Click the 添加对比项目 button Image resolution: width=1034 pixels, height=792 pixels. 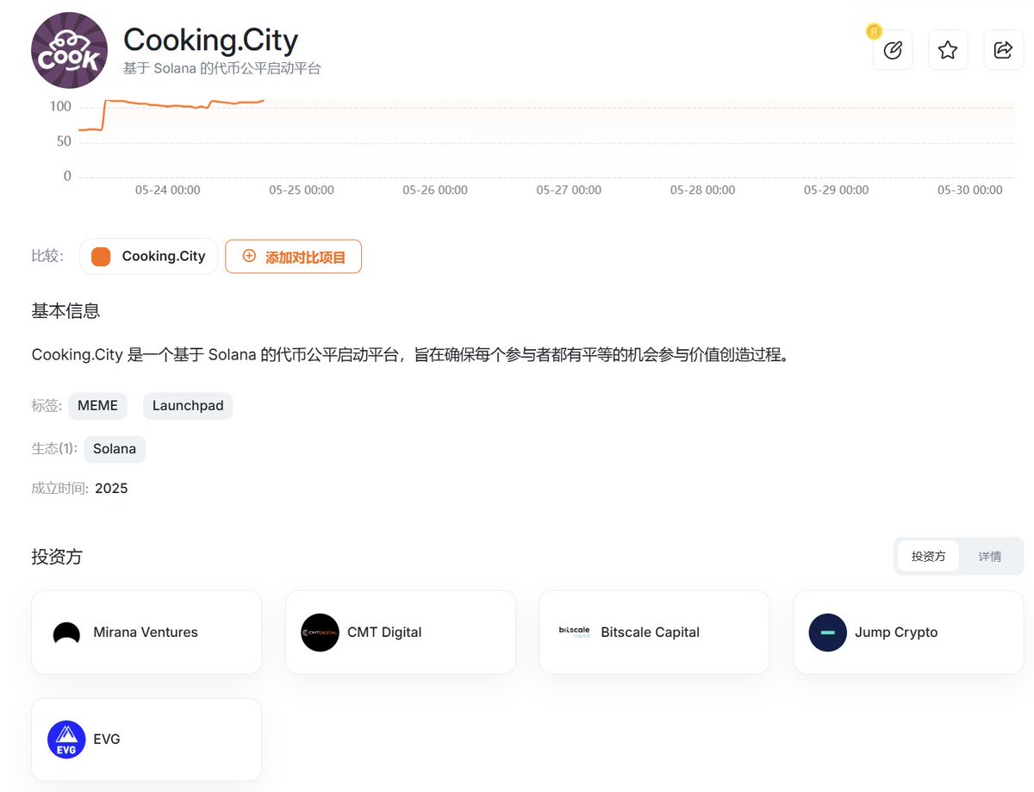click(x=293, y=257)
